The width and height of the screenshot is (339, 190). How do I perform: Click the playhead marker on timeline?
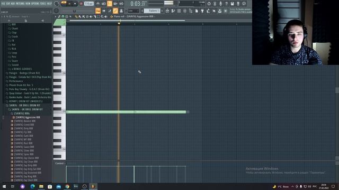tap(119, 23)
